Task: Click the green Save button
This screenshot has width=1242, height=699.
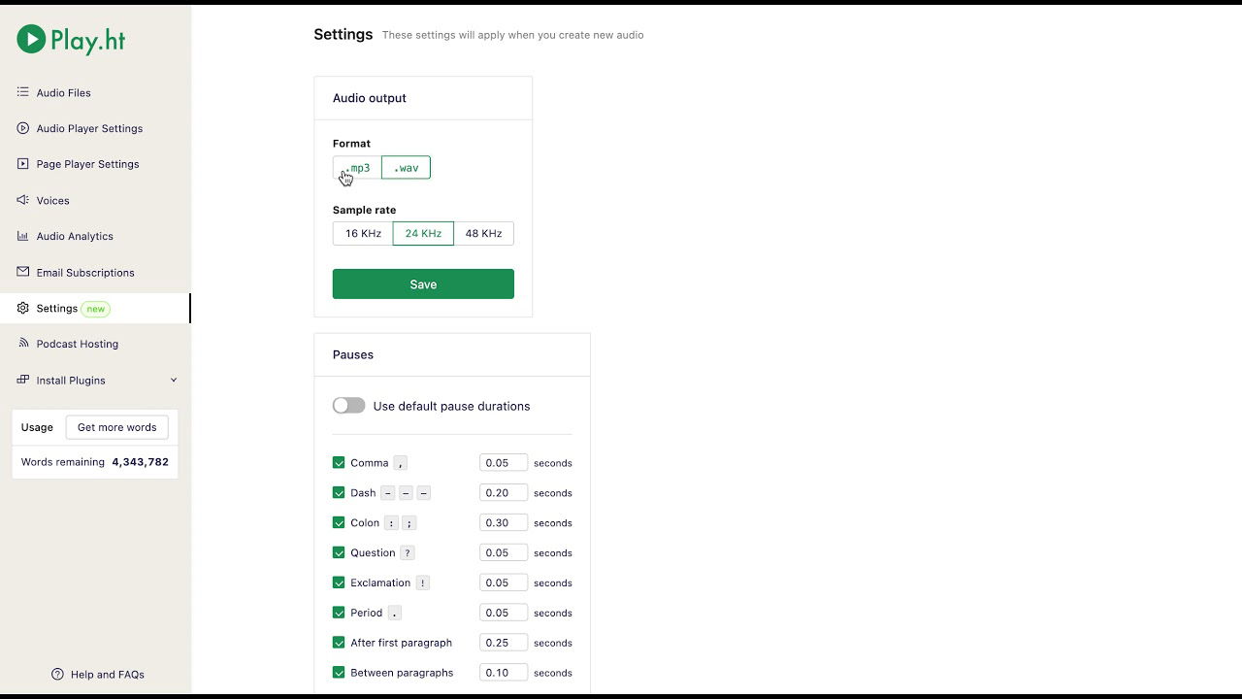Action: tap(423, 284)
